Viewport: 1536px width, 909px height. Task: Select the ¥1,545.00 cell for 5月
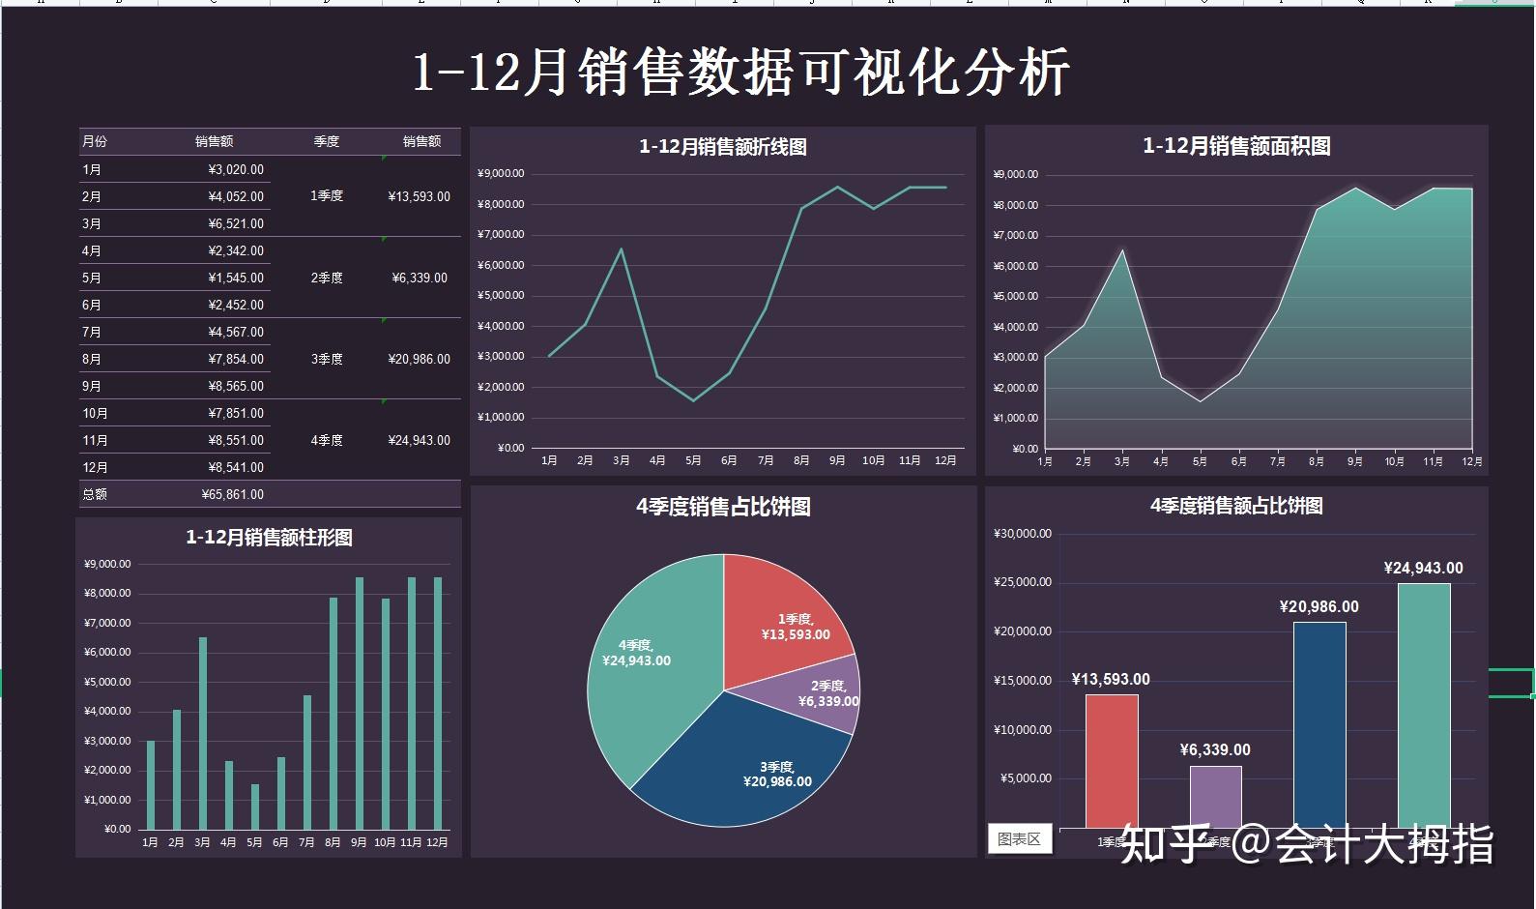coord(236,278)
